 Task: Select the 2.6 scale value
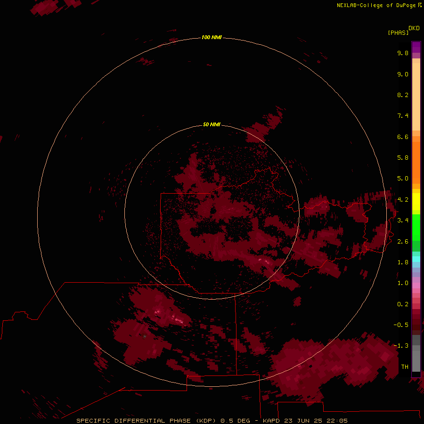(x=403, y=242)
